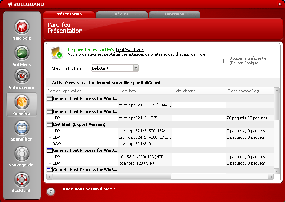Select the LSA Shell (Export Version) row

tap(160, 124)
